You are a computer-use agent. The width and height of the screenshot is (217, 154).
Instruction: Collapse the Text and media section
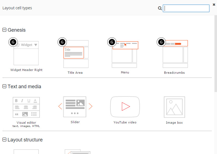point(4,86)
